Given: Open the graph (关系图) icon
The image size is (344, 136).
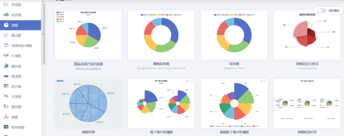Looking at the screenshot, I should pos(6,96).
